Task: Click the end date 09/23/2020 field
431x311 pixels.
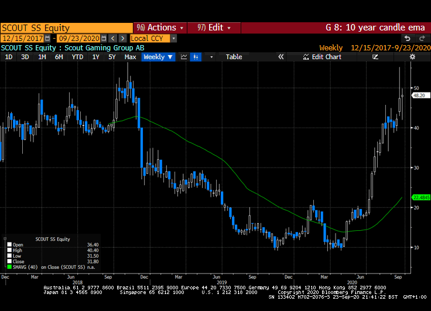Action: (x=79, y=38)
